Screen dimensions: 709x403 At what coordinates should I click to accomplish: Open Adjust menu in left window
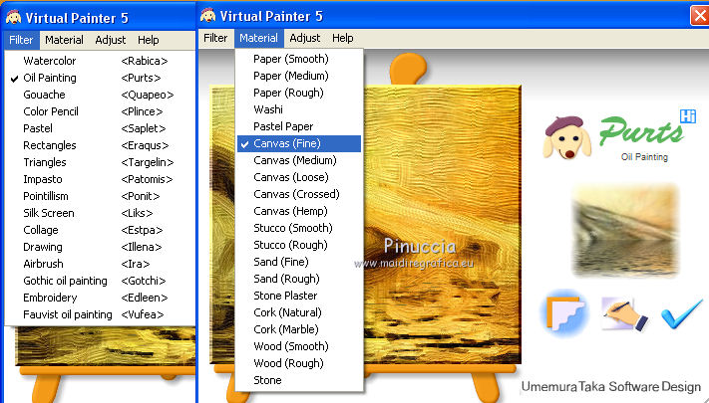click(x=111, y=40)
